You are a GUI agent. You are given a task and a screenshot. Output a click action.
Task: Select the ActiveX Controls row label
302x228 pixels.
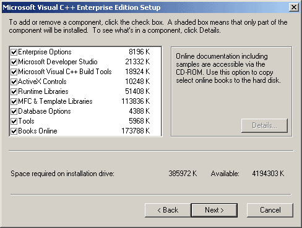tap(42, 82)
